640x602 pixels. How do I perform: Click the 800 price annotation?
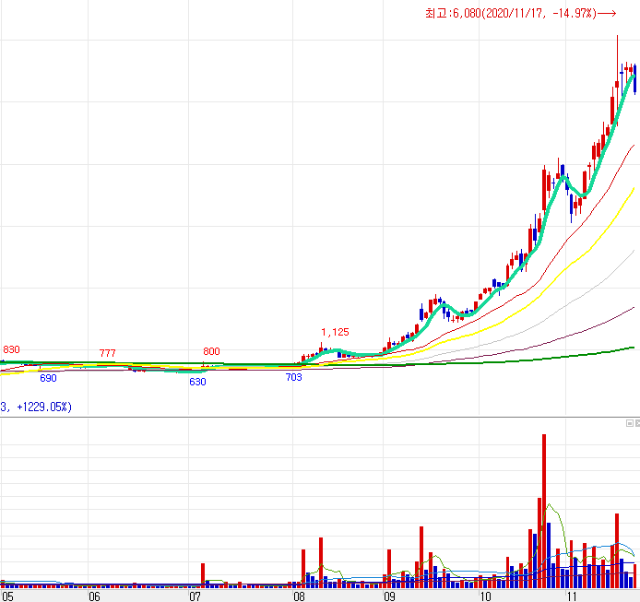[211, 351]
